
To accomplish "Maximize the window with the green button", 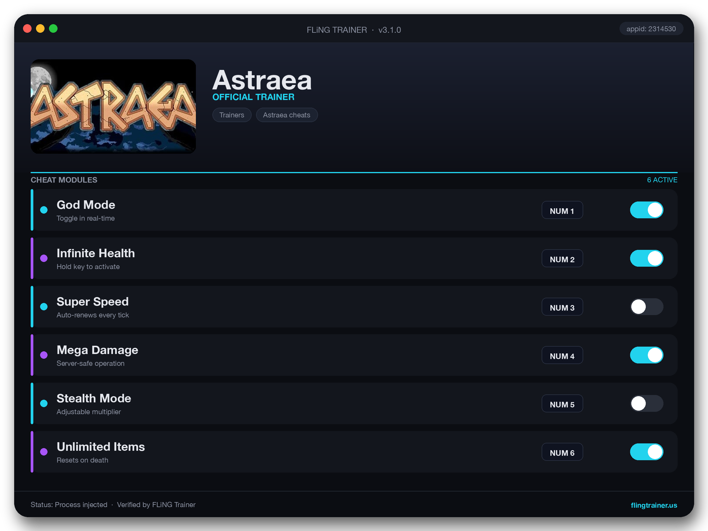I will (53, 29).
